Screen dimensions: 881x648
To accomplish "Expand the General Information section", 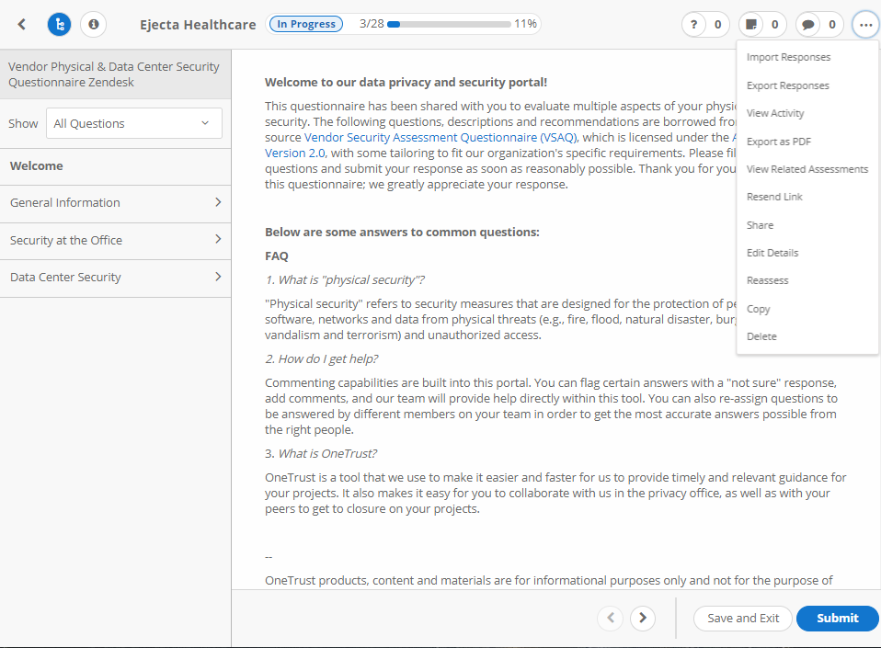I will pyautogui.click(x=115, y=203).
